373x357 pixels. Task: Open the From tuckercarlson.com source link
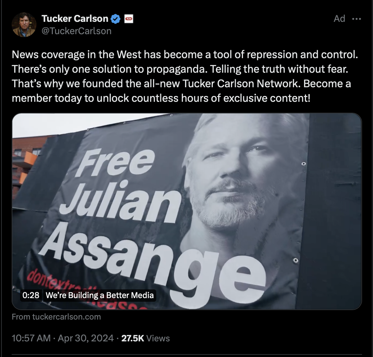tap(56, 317)
